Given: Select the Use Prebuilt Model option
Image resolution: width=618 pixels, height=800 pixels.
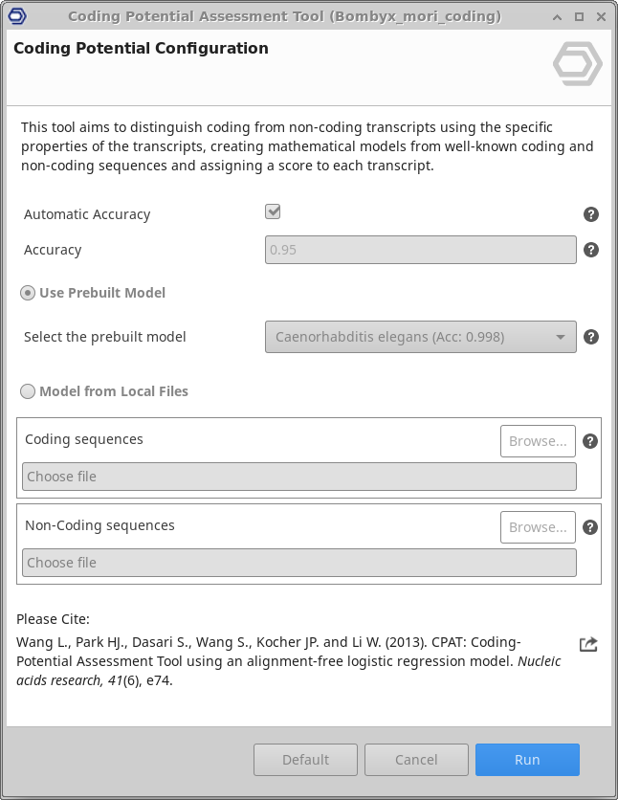Looking at the screenshot, I should point(29,293).
